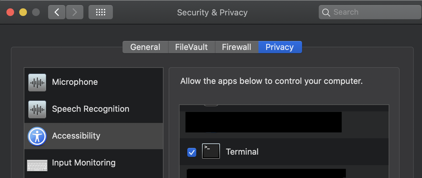Image resolution: width=422 pixels, height=178 pixels.
Task: Open the FileVault tab
Action: click(x=191, y=47)
